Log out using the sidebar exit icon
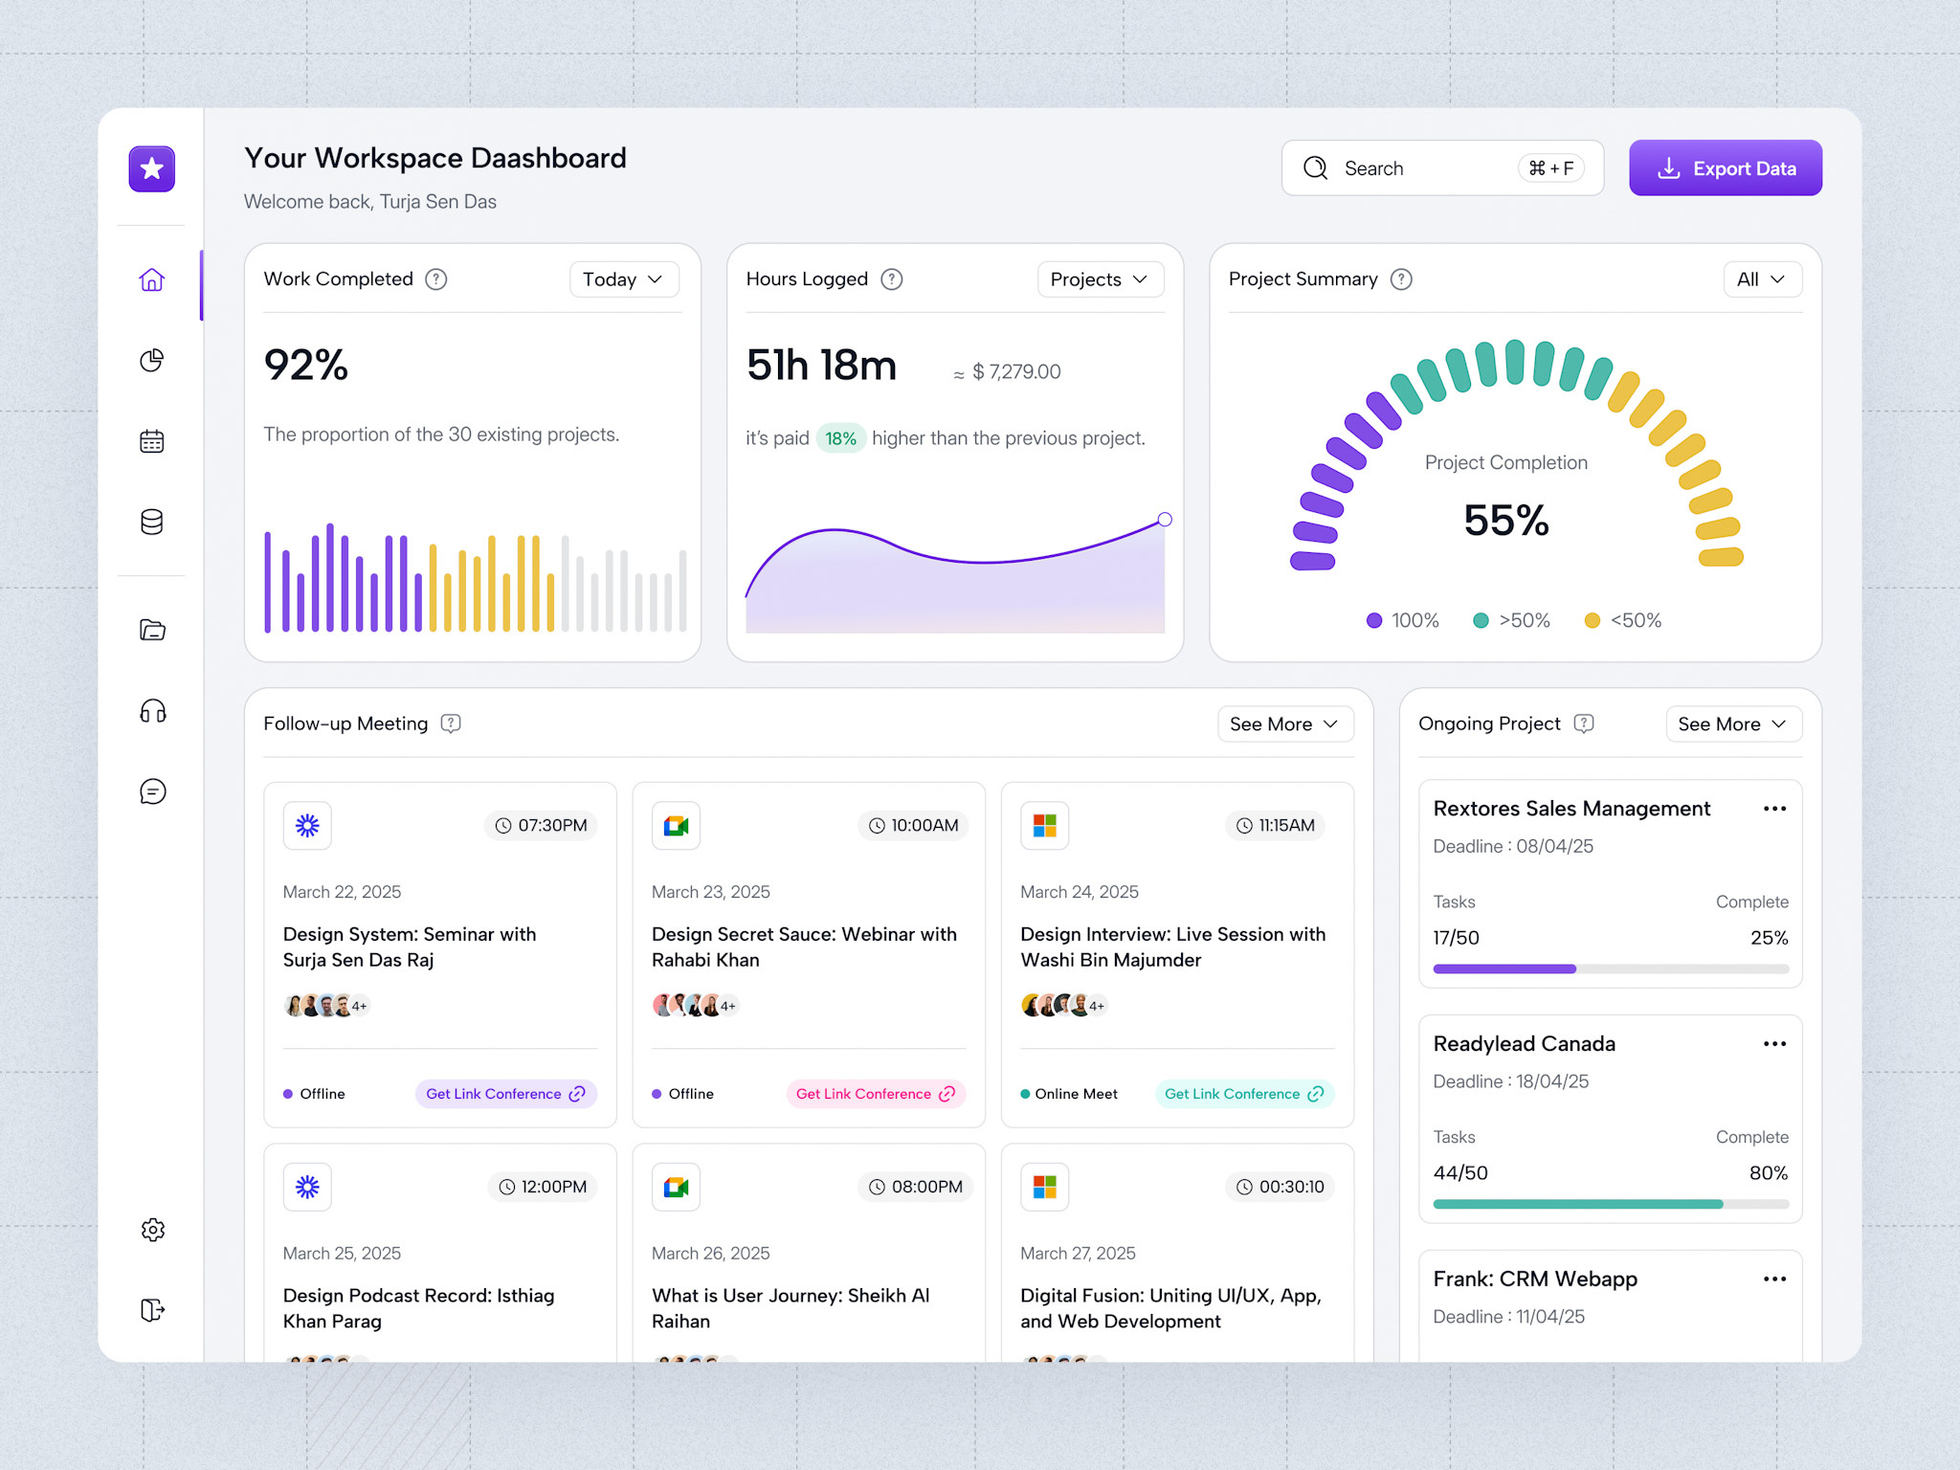Viewport: 1960px width, 1470px height. pos(152,1310)
